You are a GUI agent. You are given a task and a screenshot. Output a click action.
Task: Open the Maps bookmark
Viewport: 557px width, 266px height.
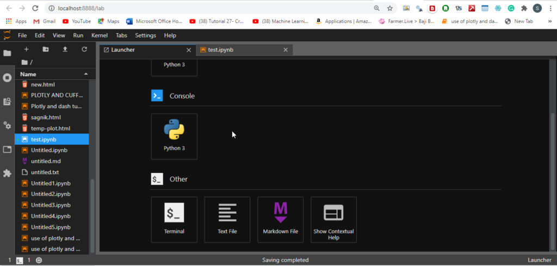109,21
